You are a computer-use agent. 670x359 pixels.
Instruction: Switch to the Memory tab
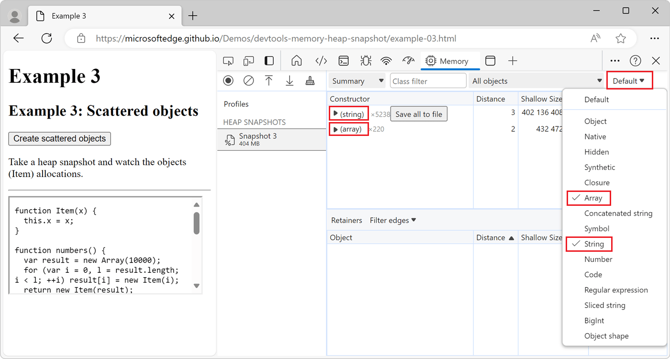[x=450, y=61]
